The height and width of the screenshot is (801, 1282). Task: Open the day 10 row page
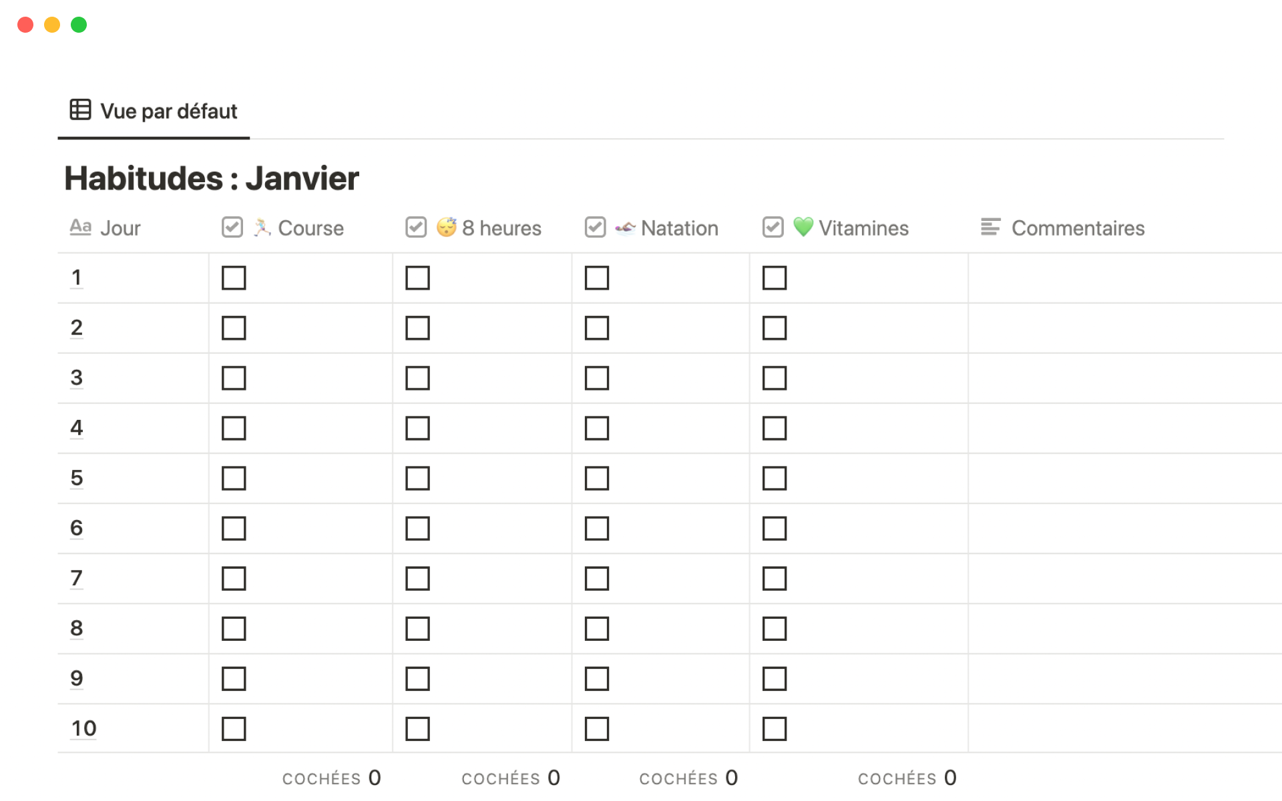click(84, 728)
